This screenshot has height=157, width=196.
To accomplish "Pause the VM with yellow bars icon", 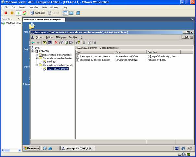I will point(12,13).
